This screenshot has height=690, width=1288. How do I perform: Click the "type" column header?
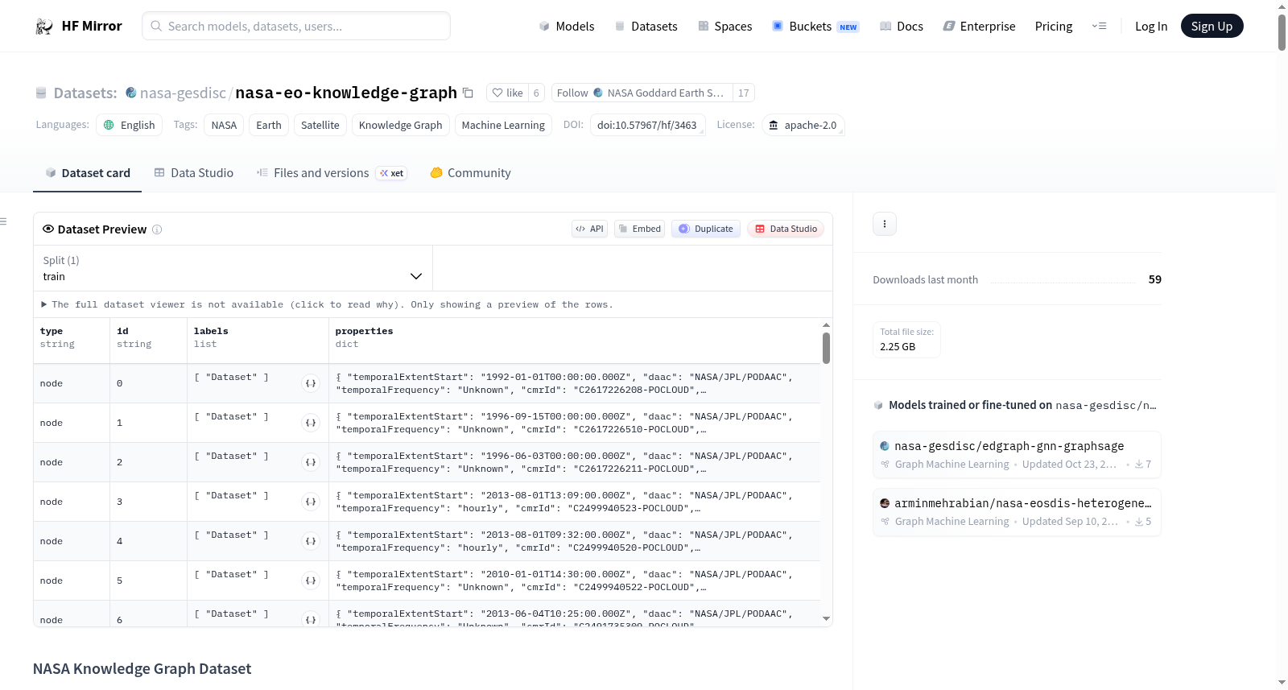click(52, 331)
